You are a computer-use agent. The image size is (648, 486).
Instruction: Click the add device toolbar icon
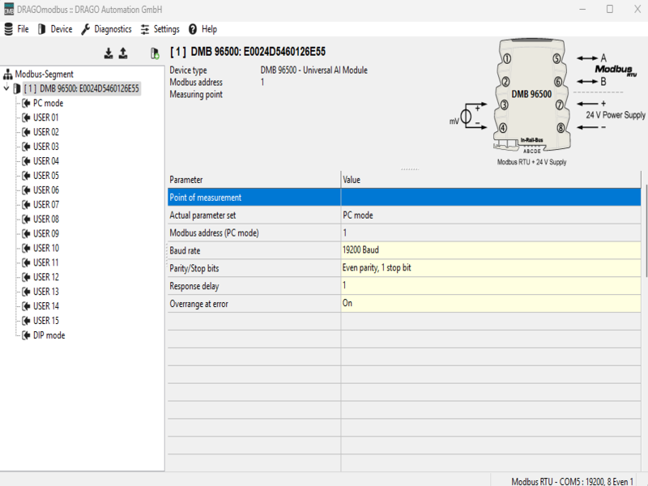pos(155,53)
